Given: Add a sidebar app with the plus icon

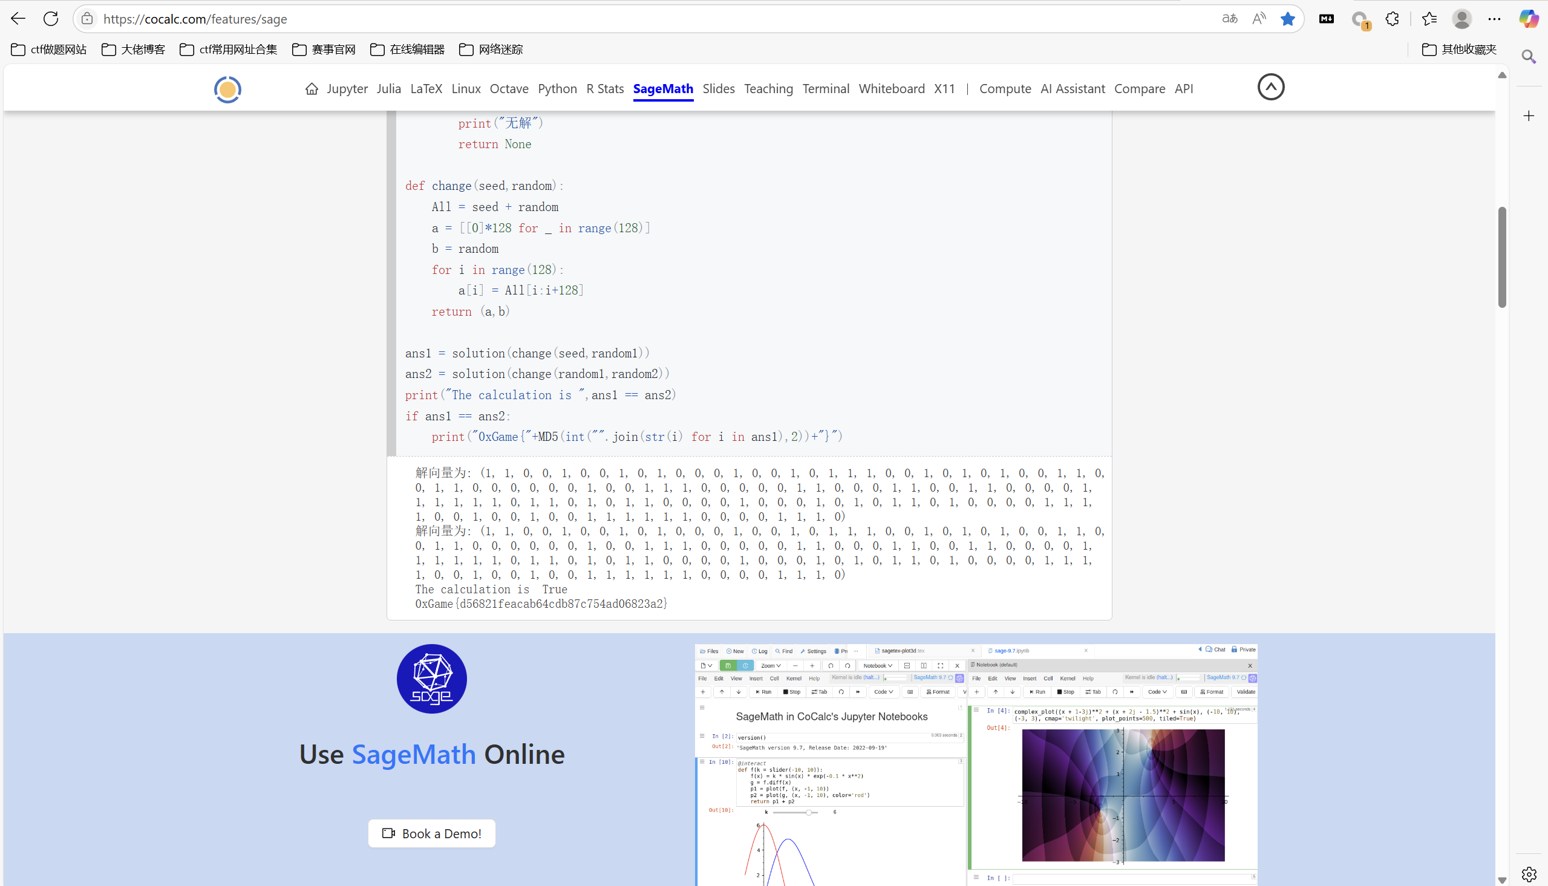Looking at the screenshot, I should tap(1529, 116).
